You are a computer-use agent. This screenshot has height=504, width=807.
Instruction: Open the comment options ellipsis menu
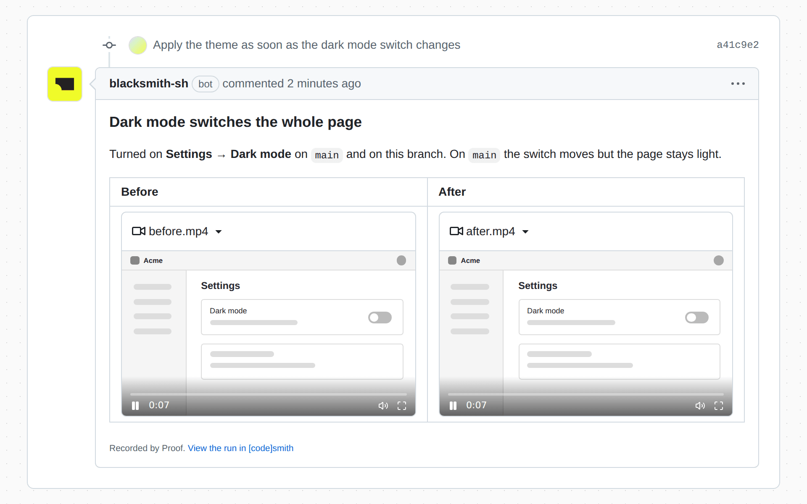click(x=738, y=84)
